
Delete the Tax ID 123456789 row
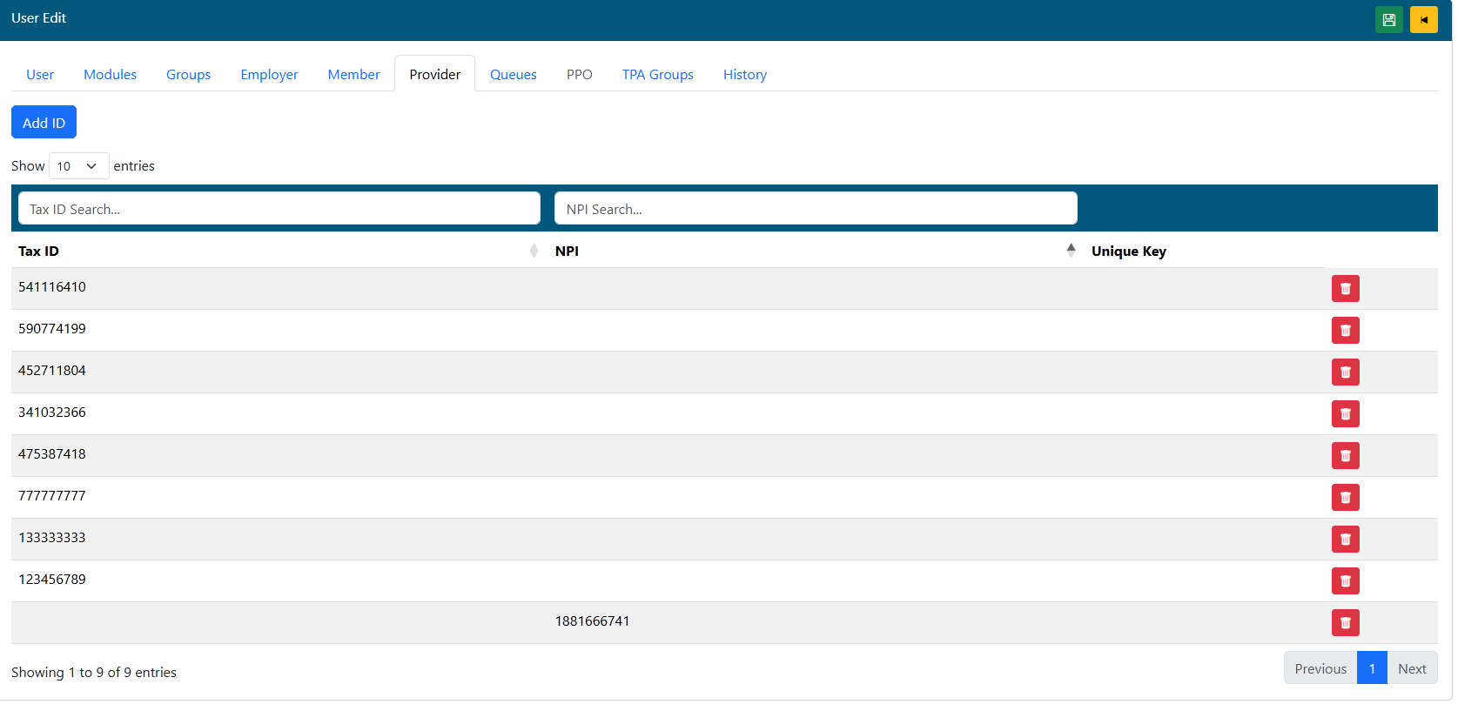tap(1345, 581)
